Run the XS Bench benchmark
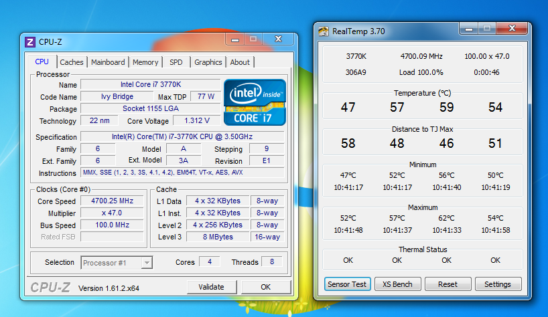 click(x=397, y=284)
